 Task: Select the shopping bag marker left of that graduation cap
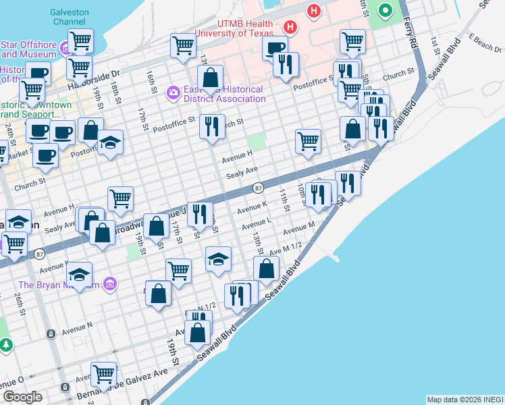(90, 130)
